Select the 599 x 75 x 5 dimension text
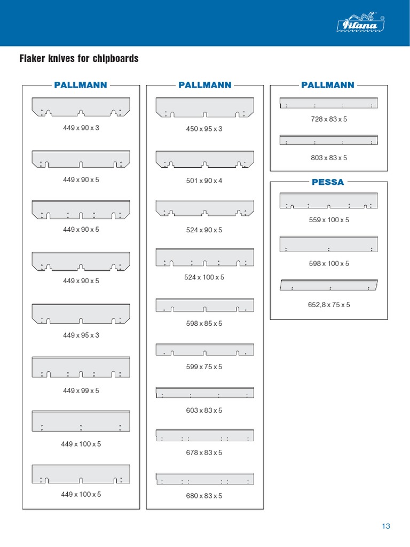410x547 pixels. pyautogui.click(x=205, y=367)
